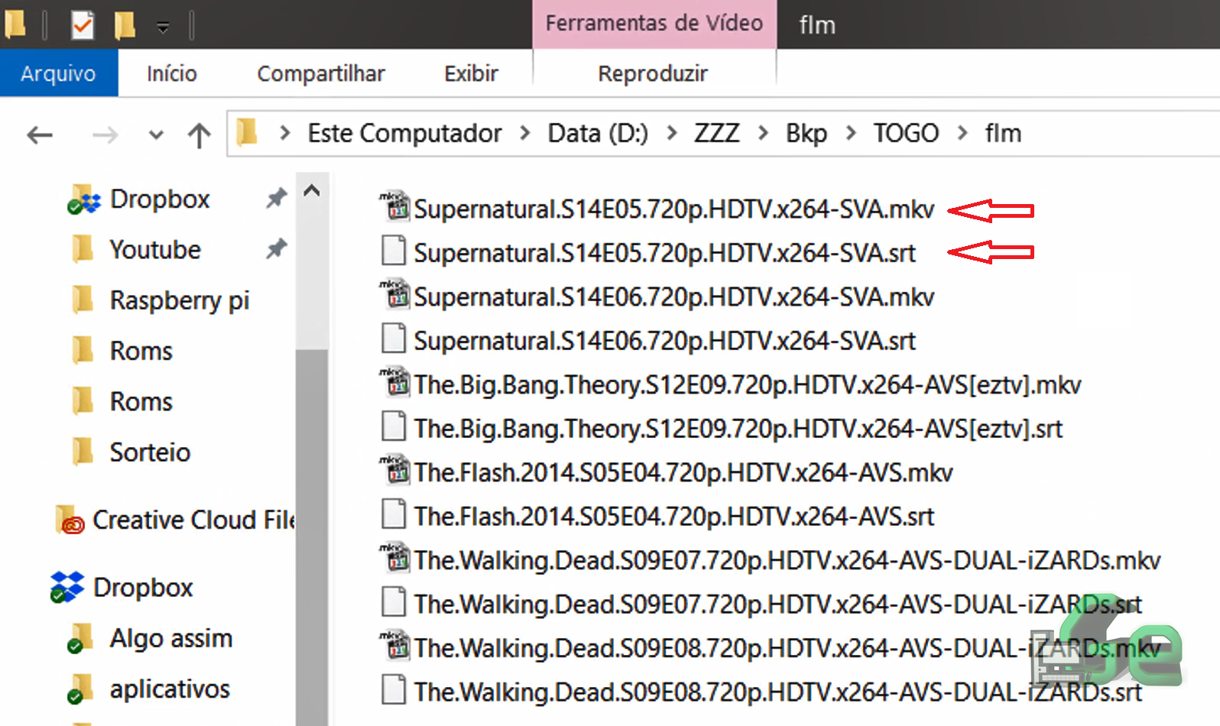Click the New folder icon in quick access toolbar

(125, 25)
